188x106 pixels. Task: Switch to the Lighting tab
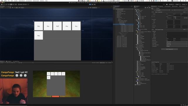tap(161, 6)
